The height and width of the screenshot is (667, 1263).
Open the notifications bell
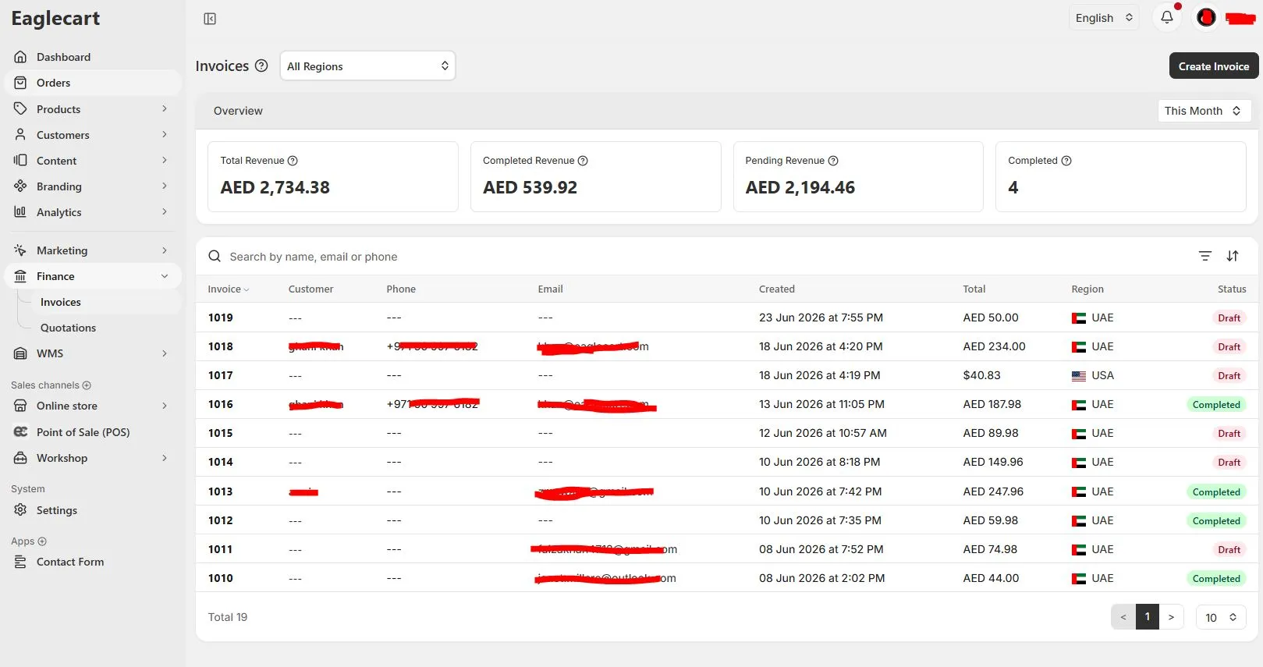click(x=1167, y=17)
